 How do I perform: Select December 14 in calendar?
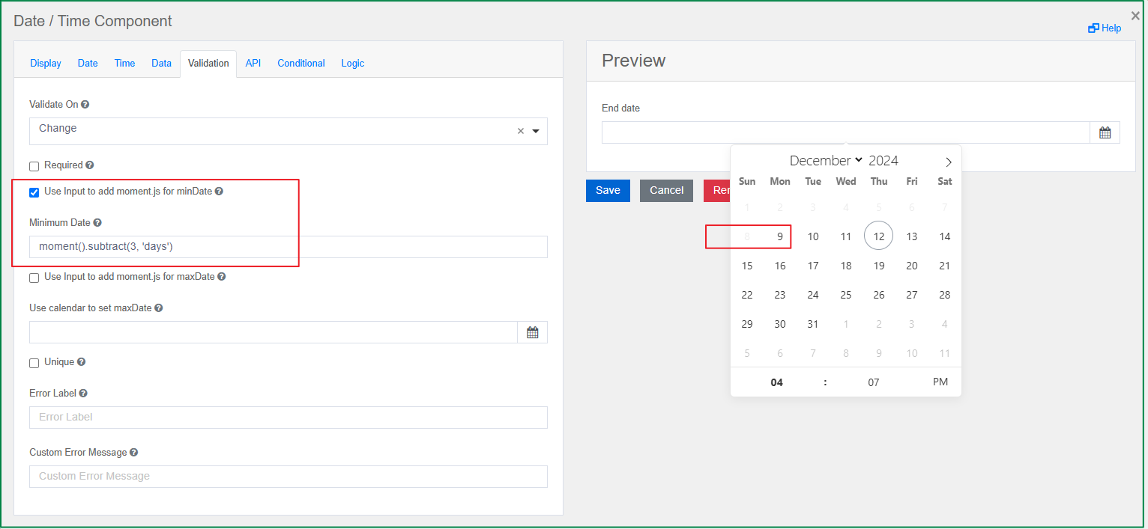coord(945,236)
